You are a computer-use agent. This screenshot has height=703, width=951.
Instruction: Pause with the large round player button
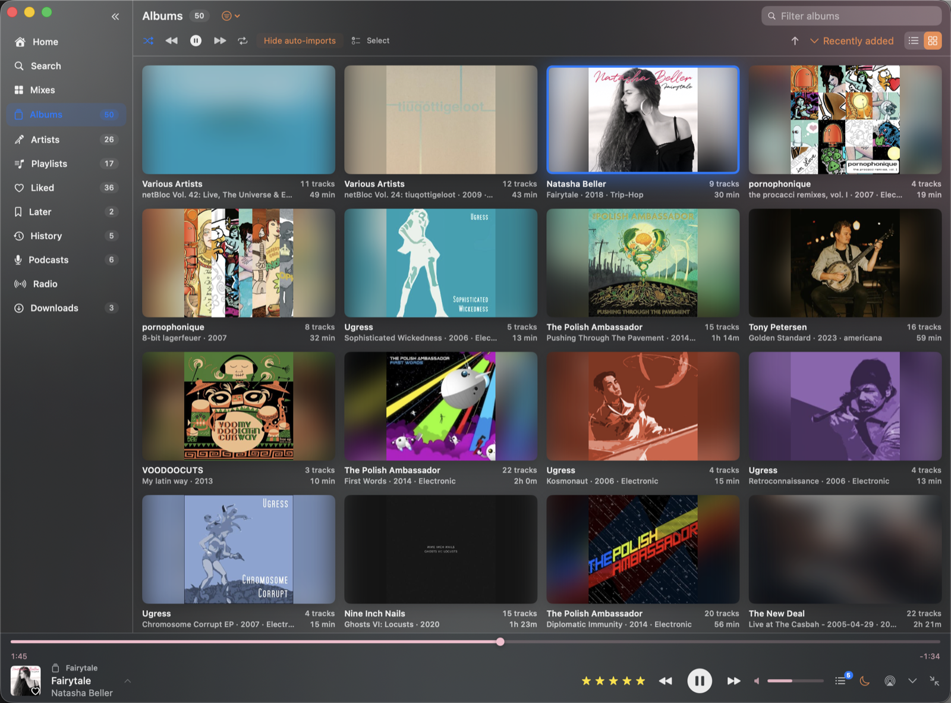700,681
